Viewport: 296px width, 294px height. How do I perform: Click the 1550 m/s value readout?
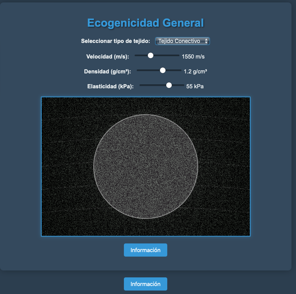tap(195, 56)
